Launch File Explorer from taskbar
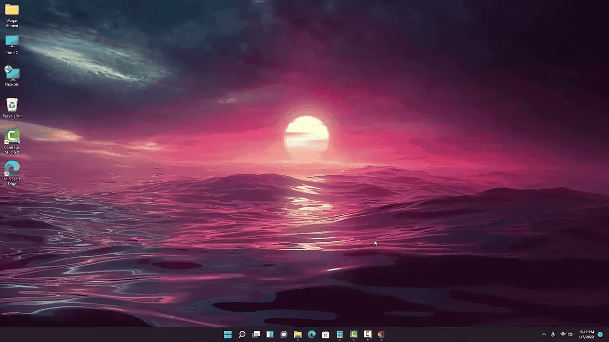The image size is (609, 342). pos(297,335)
